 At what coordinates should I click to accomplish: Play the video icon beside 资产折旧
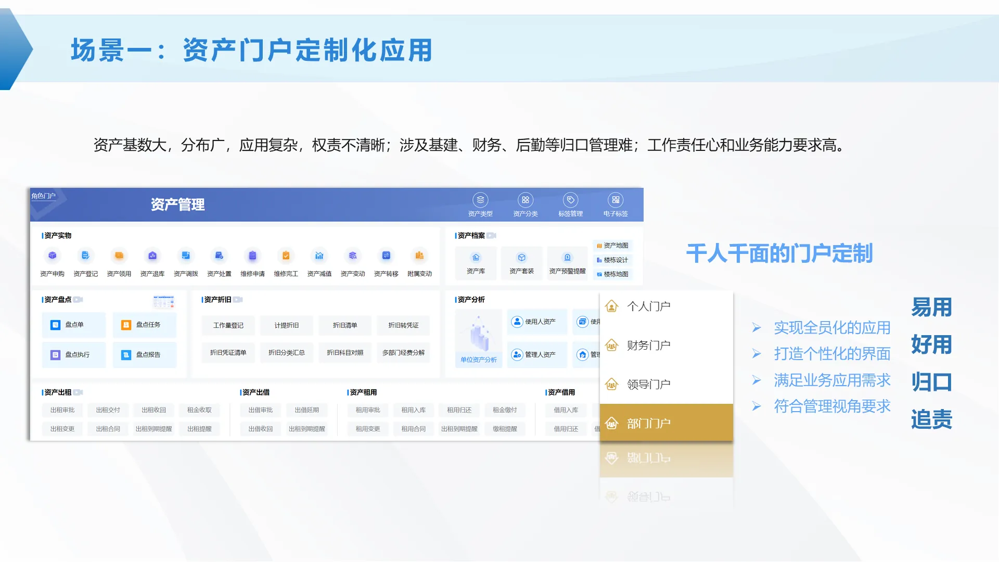(x=238, y=300)
